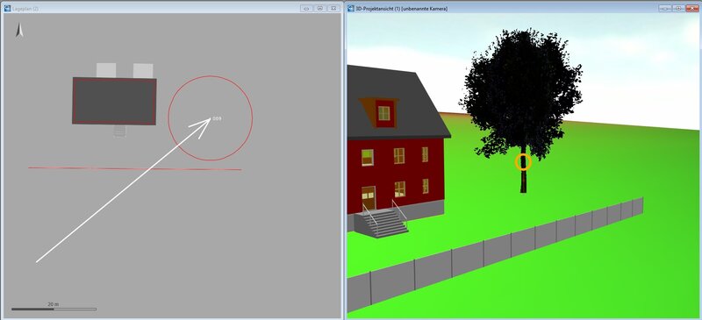Maximize the Lageplan window
702x320 pixels.
pyautogui.click(x=320, y=9)
